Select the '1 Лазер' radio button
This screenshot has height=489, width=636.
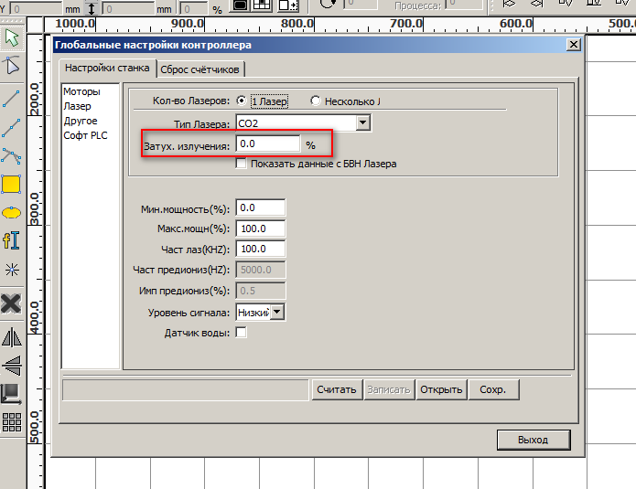click(242, 101)
